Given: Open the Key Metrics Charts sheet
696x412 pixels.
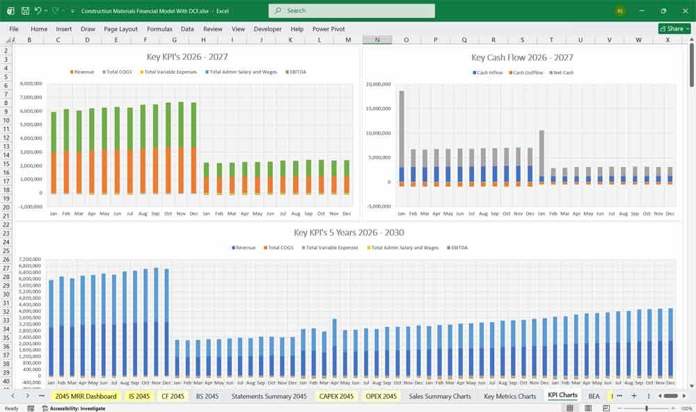Looking at the screenshot, I should coord(509,396).
